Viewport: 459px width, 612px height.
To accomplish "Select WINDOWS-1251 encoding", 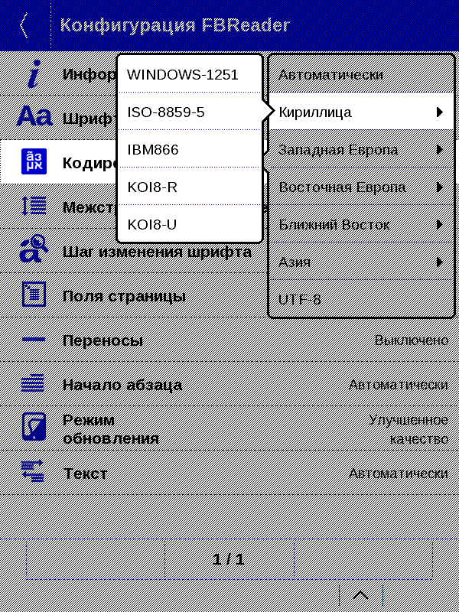I will [x=189, y=74].
